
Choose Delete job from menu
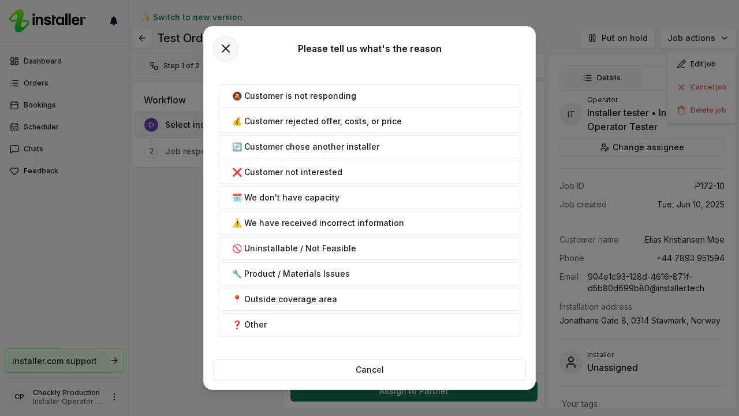coord(701,110)
